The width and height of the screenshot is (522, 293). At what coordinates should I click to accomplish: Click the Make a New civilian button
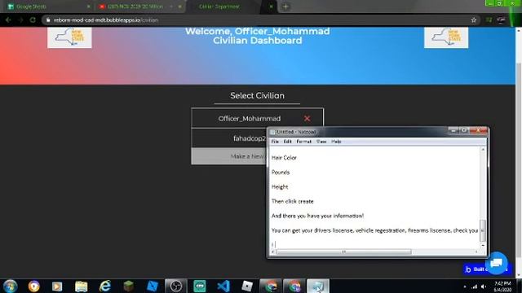pyautogui.click(x=229, y=156)
